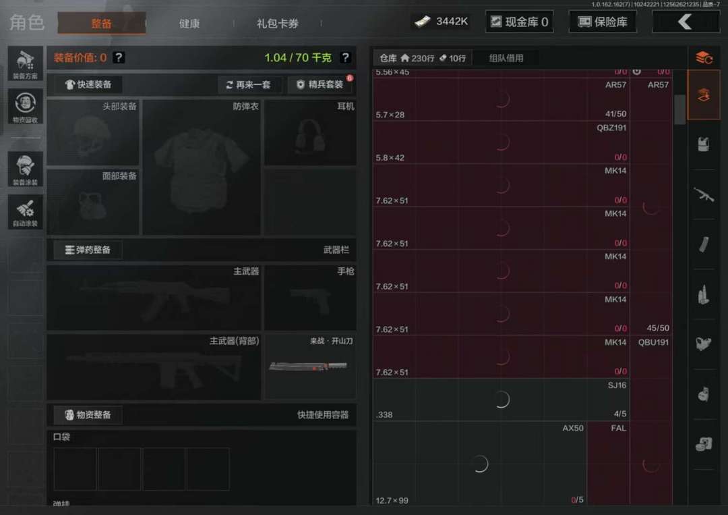Click the 快速装备 button
Viewport: 728px width, 515px height.
(x=89, y=84)
